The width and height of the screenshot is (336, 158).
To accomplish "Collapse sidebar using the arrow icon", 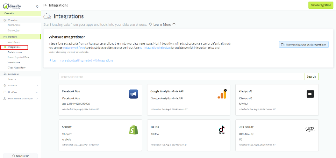I will [45, 5].
